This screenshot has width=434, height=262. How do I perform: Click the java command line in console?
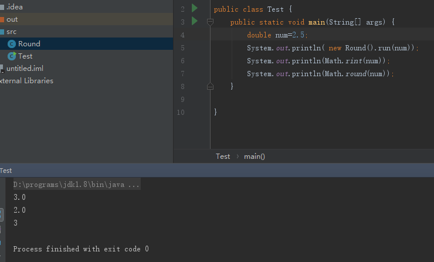pyautogui.click(x=76, y=185)
